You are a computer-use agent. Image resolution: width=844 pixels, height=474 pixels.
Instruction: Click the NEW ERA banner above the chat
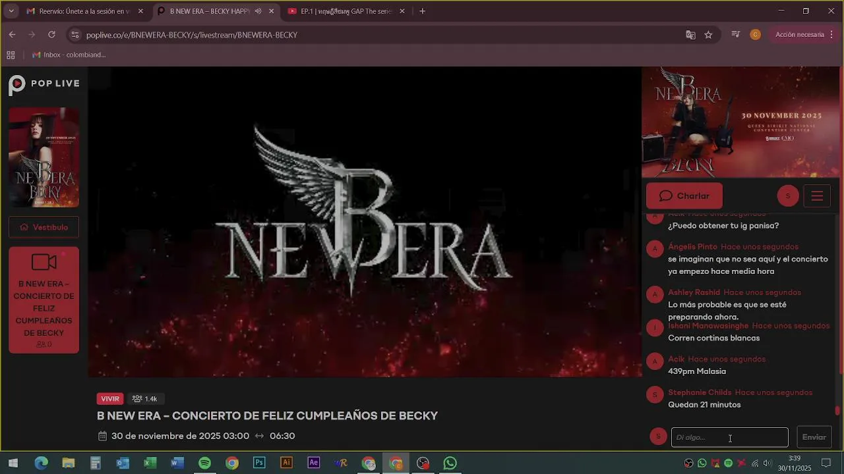click(742, 122)
